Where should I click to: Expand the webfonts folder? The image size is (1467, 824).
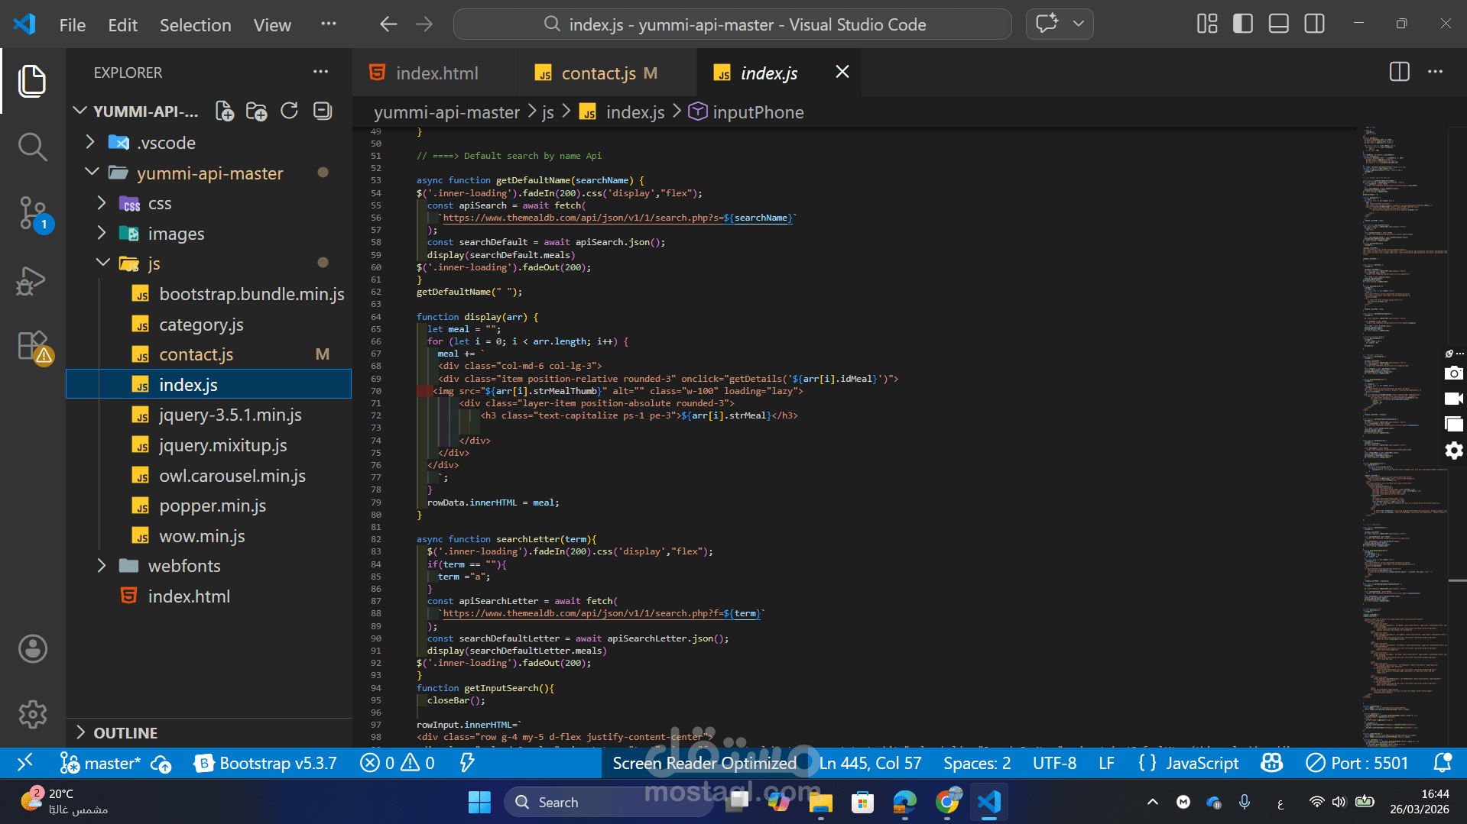pyautogui.click(x=183, y=566)
